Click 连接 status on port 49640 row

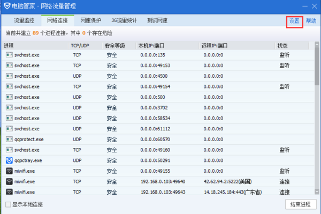coord(285,182)
